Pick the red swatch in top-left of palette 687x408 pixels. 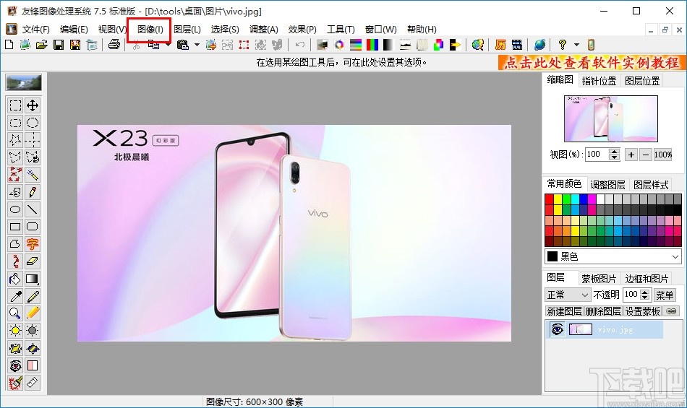point(549,199)
